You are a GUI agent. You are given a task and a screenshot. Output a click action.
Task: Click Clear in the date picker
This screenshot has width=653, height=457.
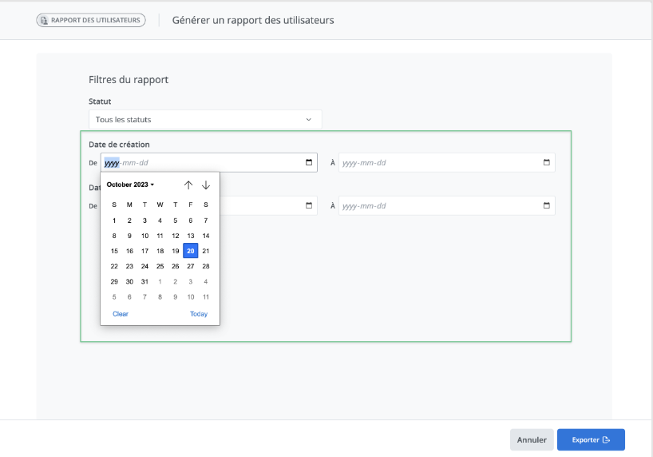click(x=121, y=314)
